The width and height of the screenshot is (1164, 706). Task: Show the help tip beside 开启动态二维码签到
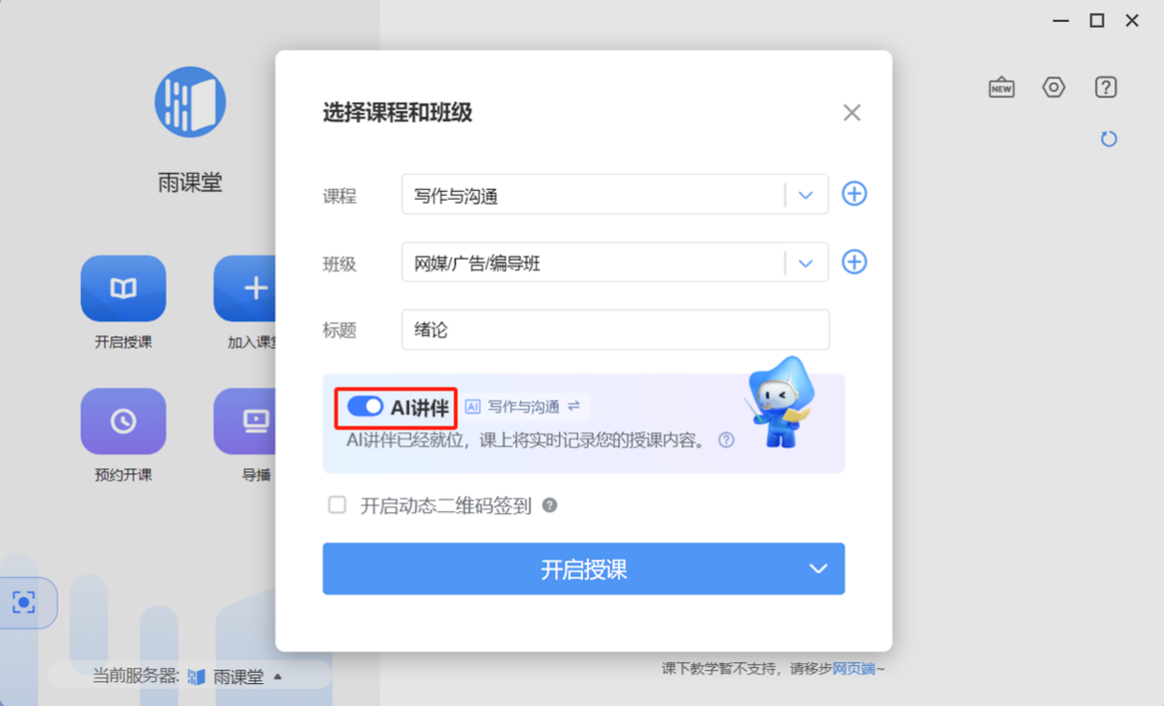[550, 505]
